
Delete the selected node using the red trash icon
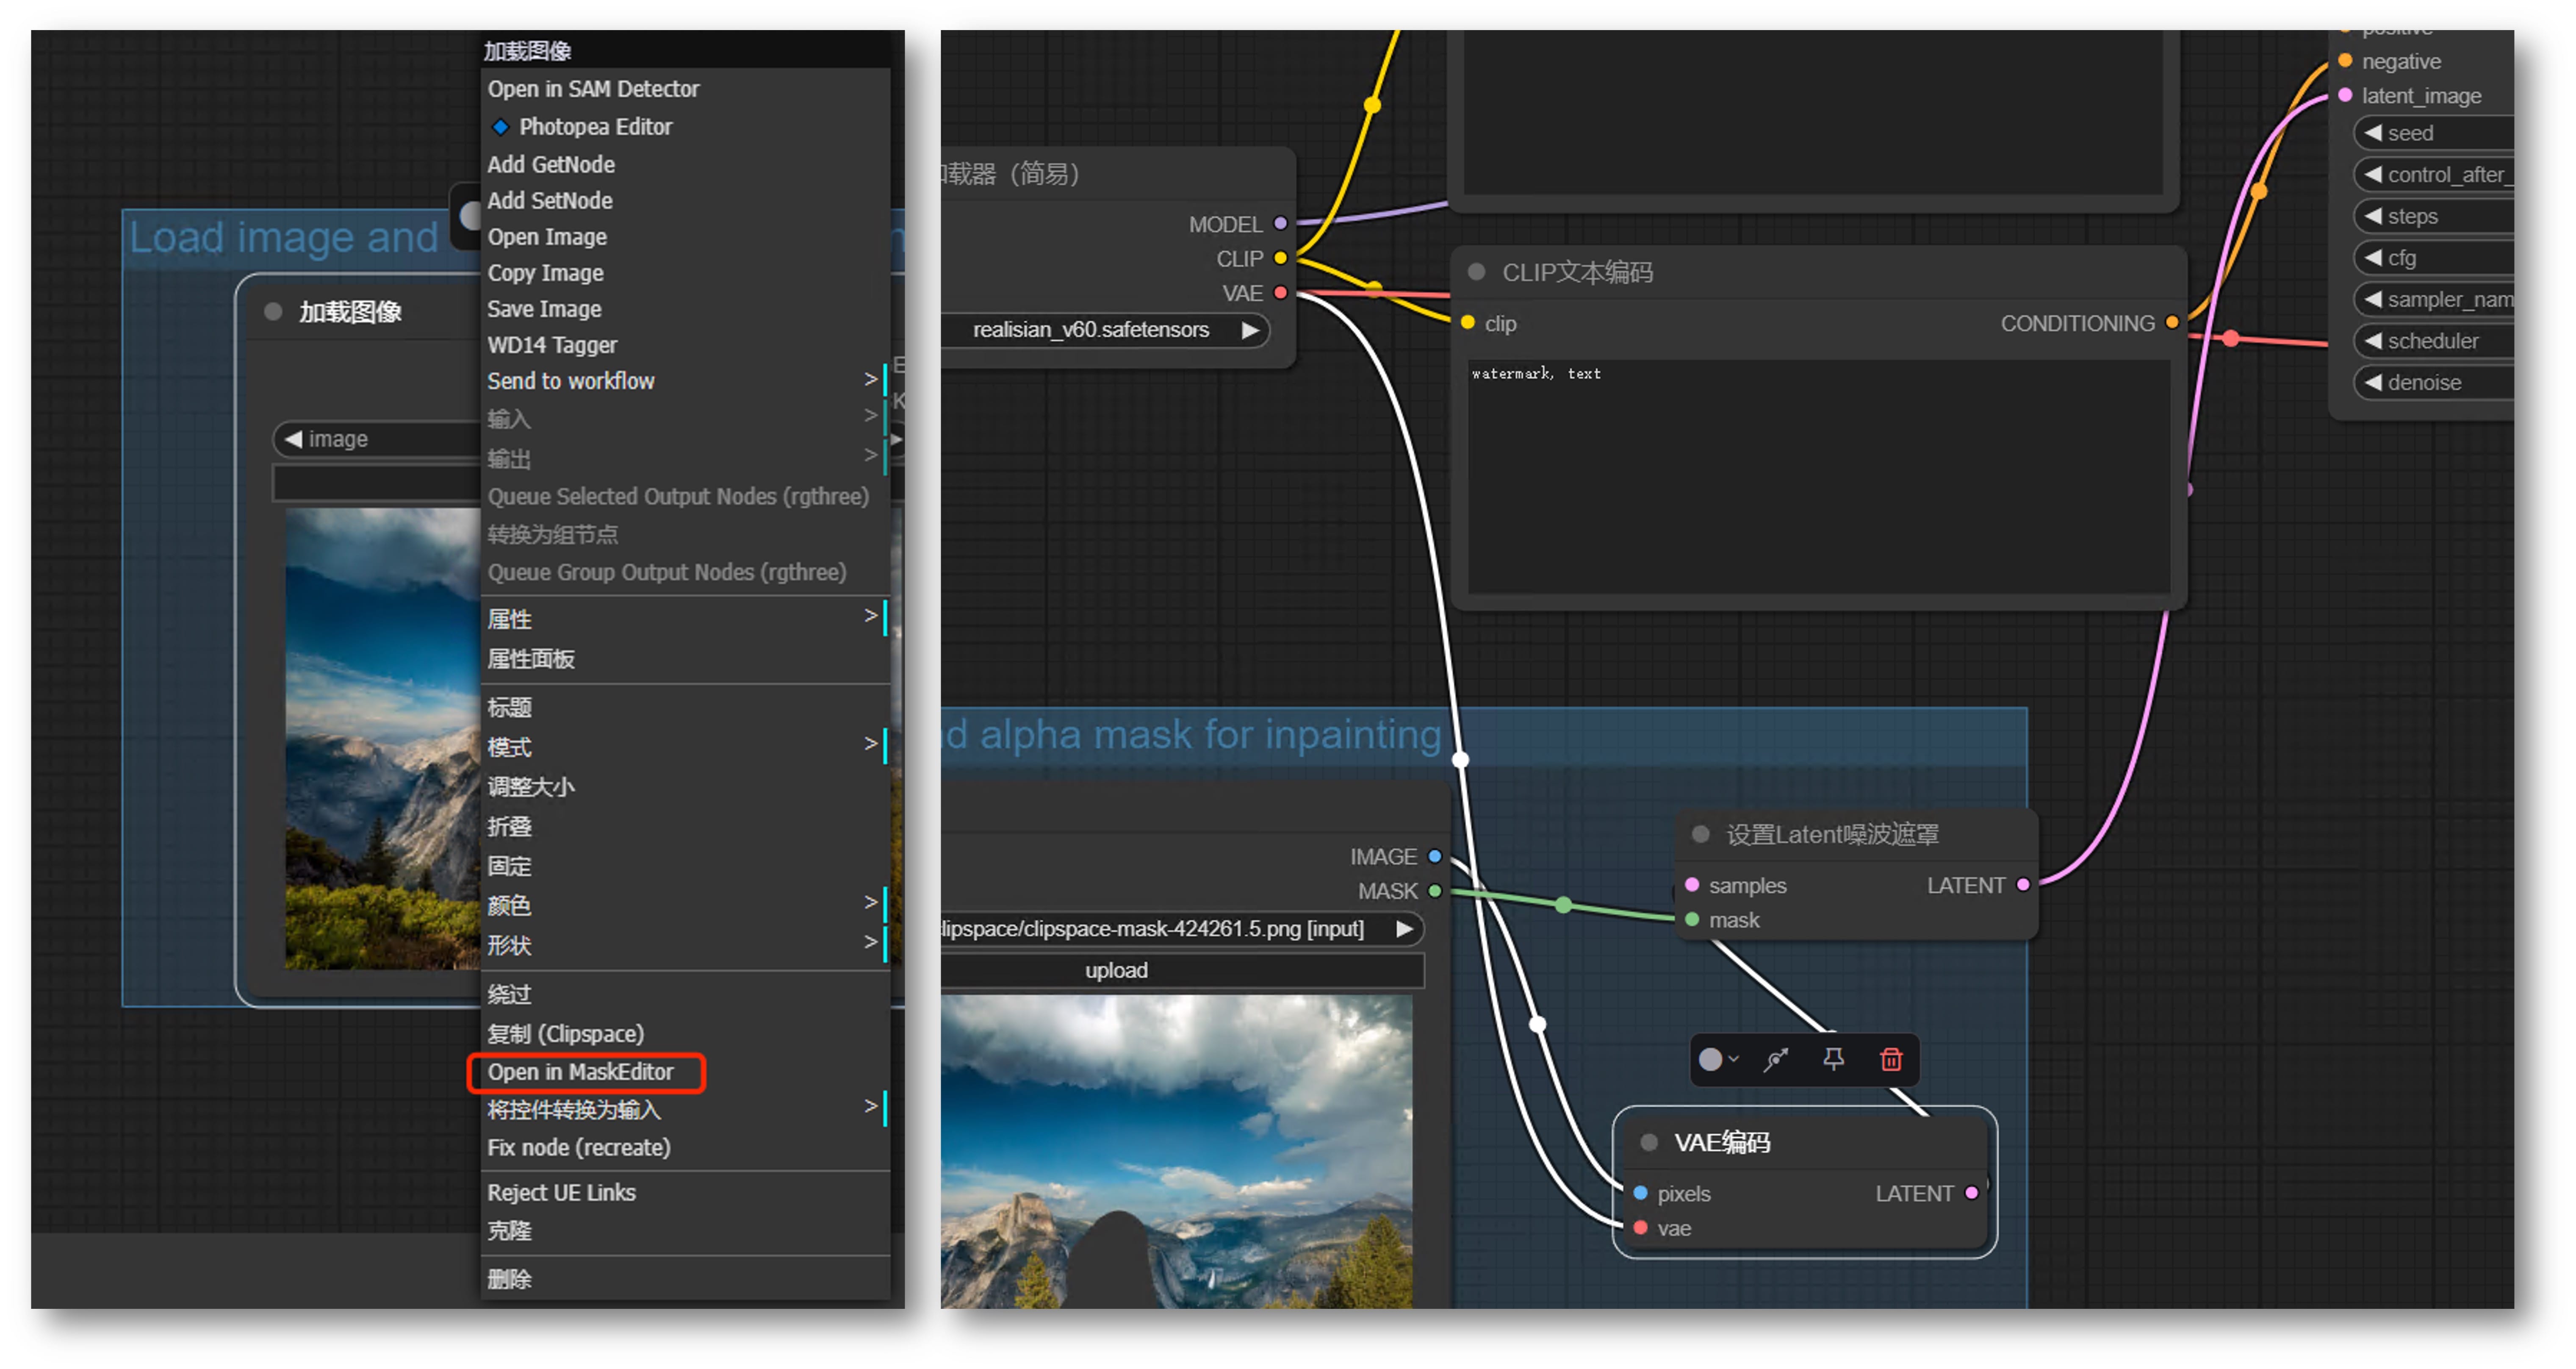(1890, 1059)
